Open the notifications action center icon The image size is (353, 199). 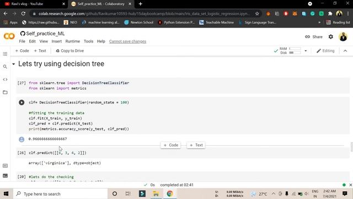(345, 193)
